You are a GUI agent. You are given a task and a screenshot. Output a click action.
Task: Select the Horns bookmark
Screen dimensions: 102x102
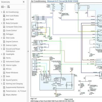pyautogui.click(x=8, y=58)
